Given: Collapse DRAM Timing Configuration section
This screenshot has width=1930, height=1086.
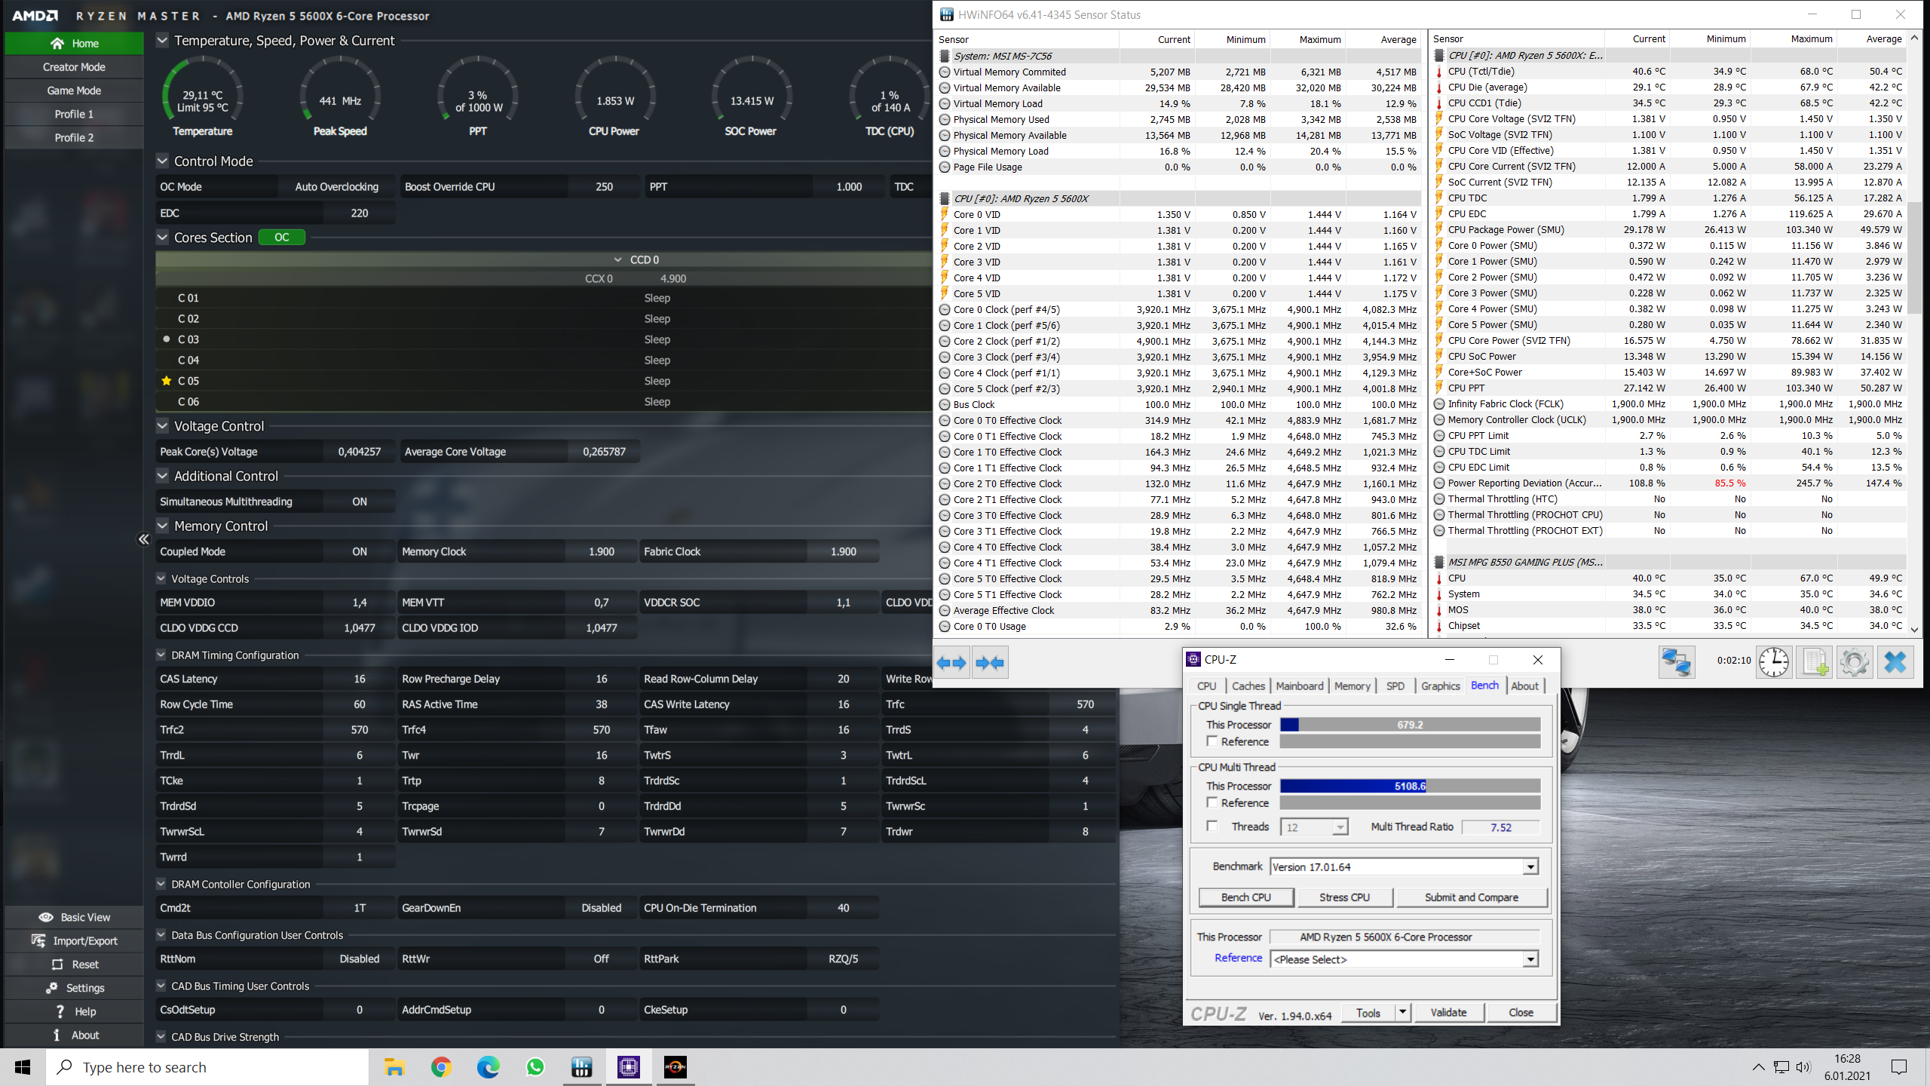Looking at the screenshot, I should pos(161,655).
